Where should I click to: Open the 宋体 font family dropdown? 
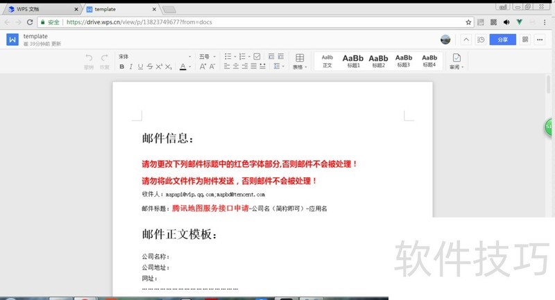[155, 57]
